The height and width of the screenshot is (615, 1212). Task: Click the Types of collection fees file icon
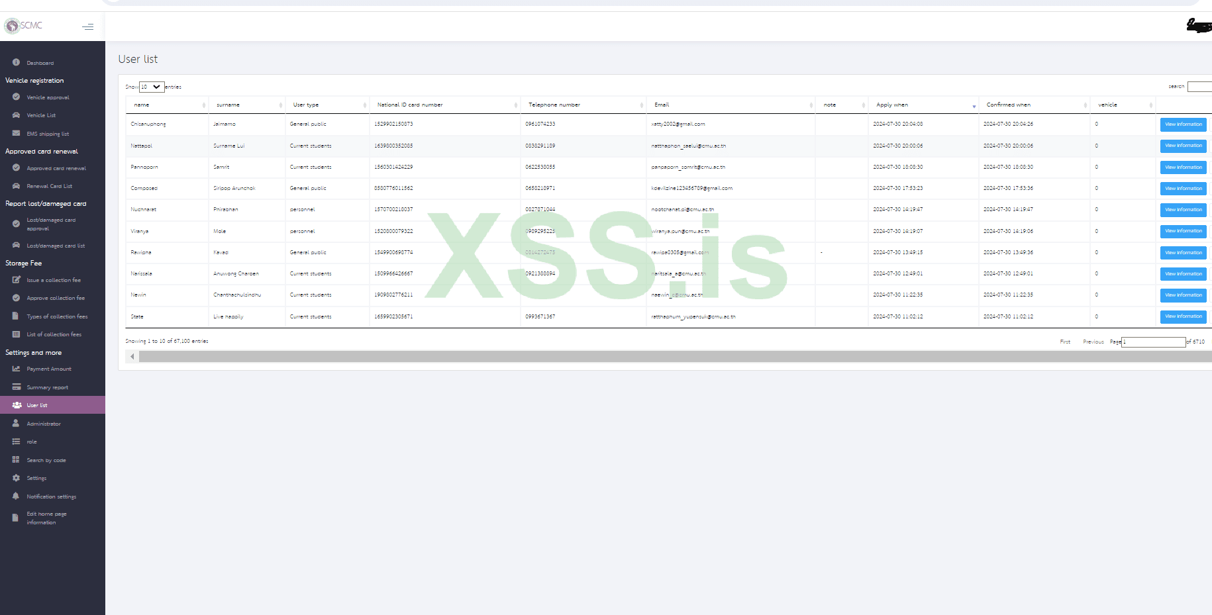15,316
